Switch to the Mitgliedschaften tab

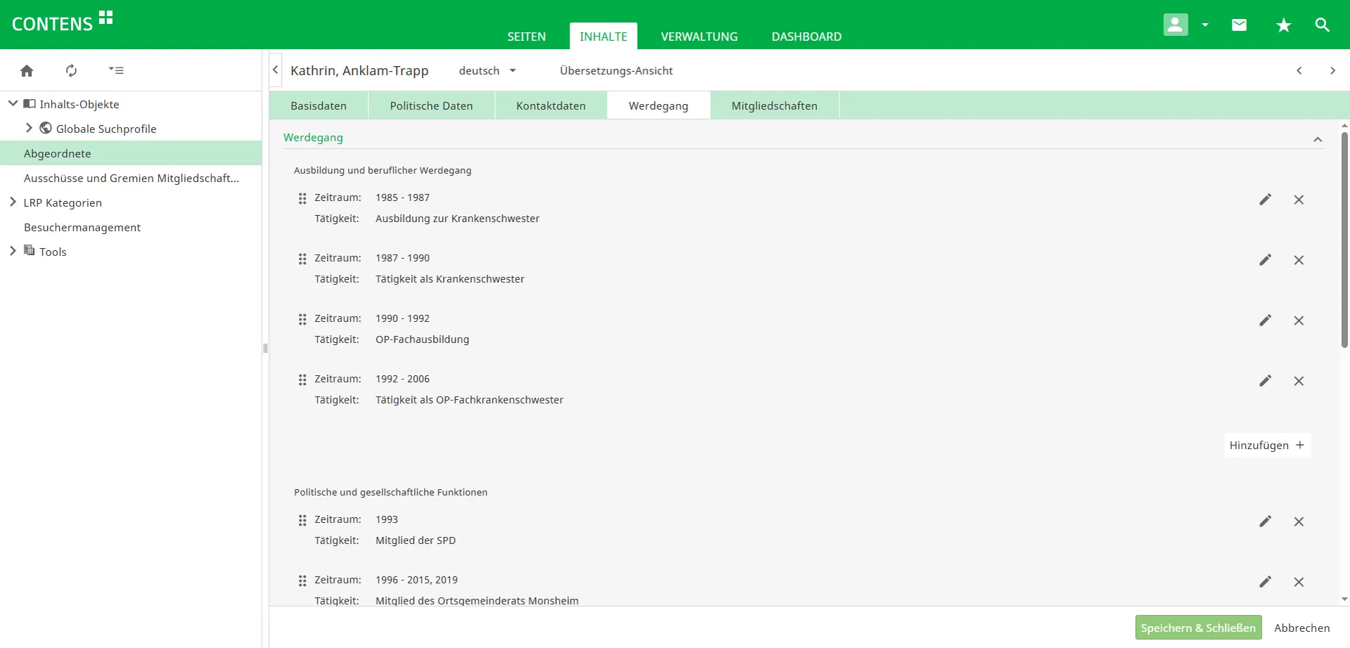(774, 105)
